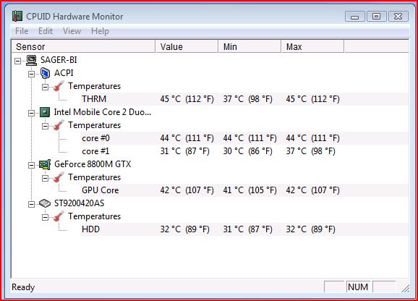Collapse the ST9200420AS drive node
This screenshot has width=418, height=301.
pyautogui.click(x=31, y=205)
